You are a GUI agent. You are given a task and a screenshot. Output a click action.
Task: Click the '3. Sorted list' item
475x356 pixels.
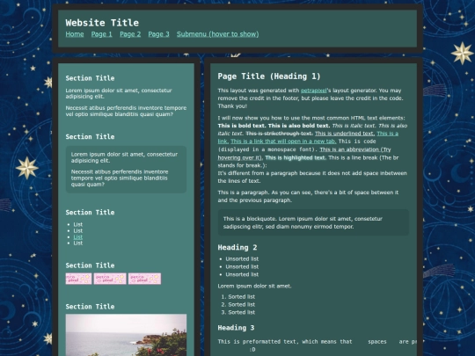(x=238, y=312)
